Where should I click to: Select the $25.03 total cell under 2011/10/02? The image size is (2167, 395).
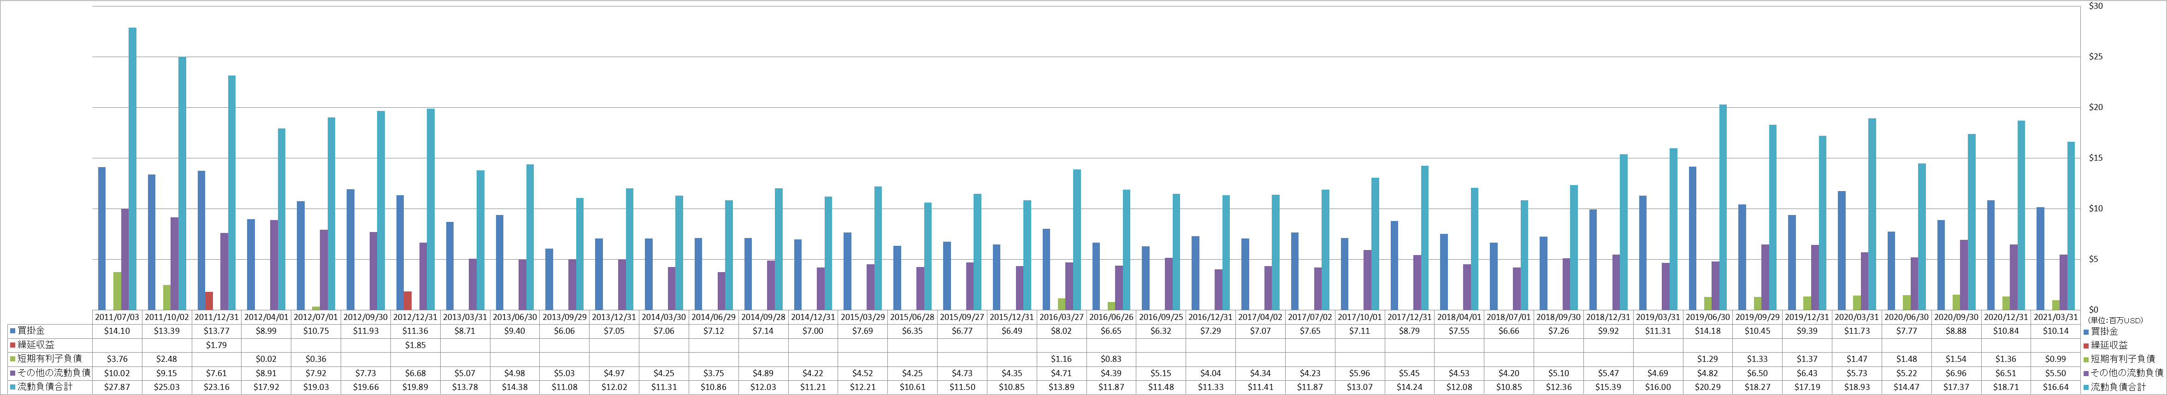(x=167, y=387)
